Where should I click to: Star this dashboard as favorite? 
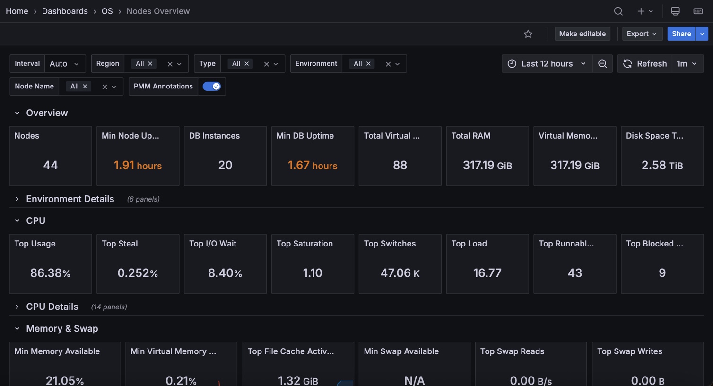tap(528, 34)
